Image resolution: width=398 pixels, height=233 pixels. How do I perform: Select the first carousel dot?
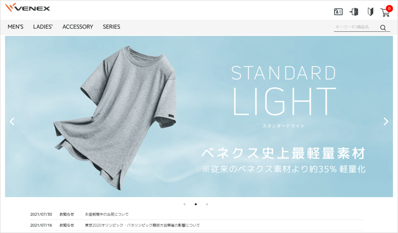[x=185, y=204]
